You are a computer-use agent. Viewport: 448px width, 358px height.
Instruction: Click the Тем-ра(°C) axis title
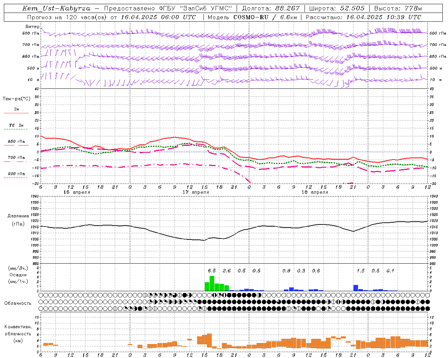[16, 99]
